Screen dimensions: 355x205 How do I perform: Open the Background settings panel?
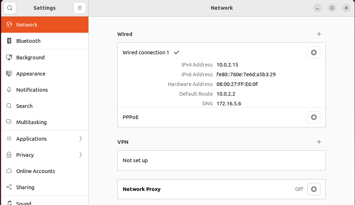[x=30, y=58]
